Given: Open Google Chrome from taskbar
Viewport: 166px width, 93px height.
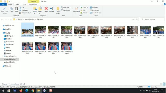Looking at the screenshot, I should click(x=33, y=91).
